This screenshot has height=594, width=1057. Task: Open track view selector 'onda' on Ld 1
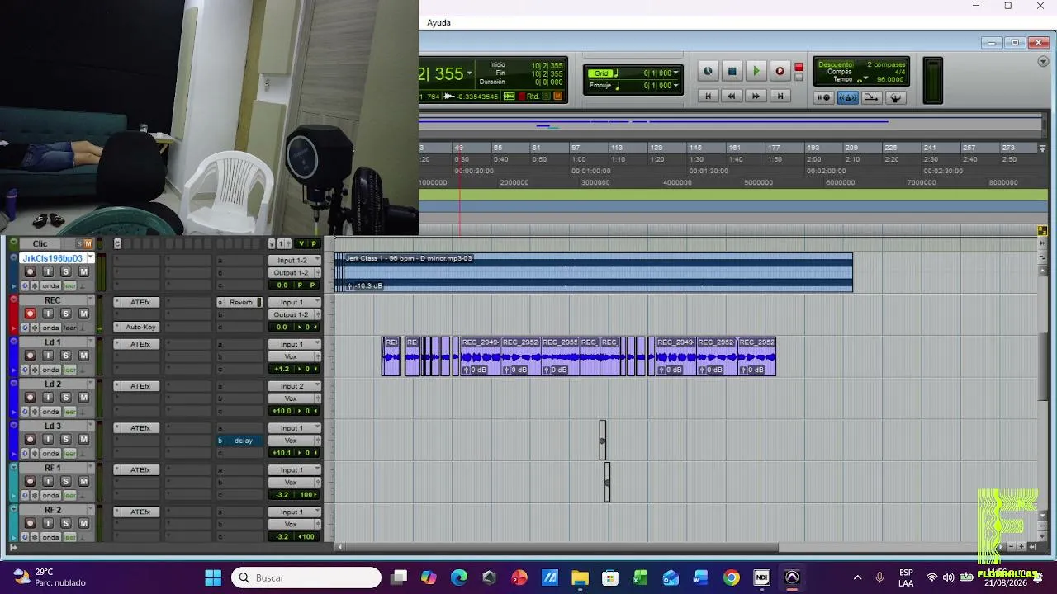(x=51, y=369)
